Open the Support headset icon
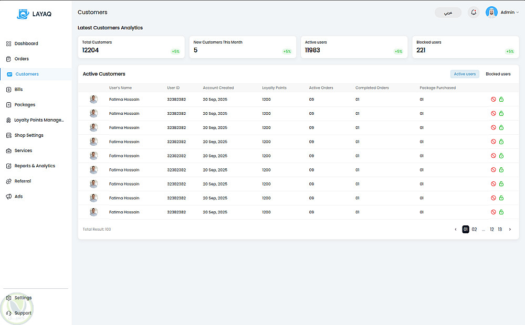525x325 pixels. 9,313
